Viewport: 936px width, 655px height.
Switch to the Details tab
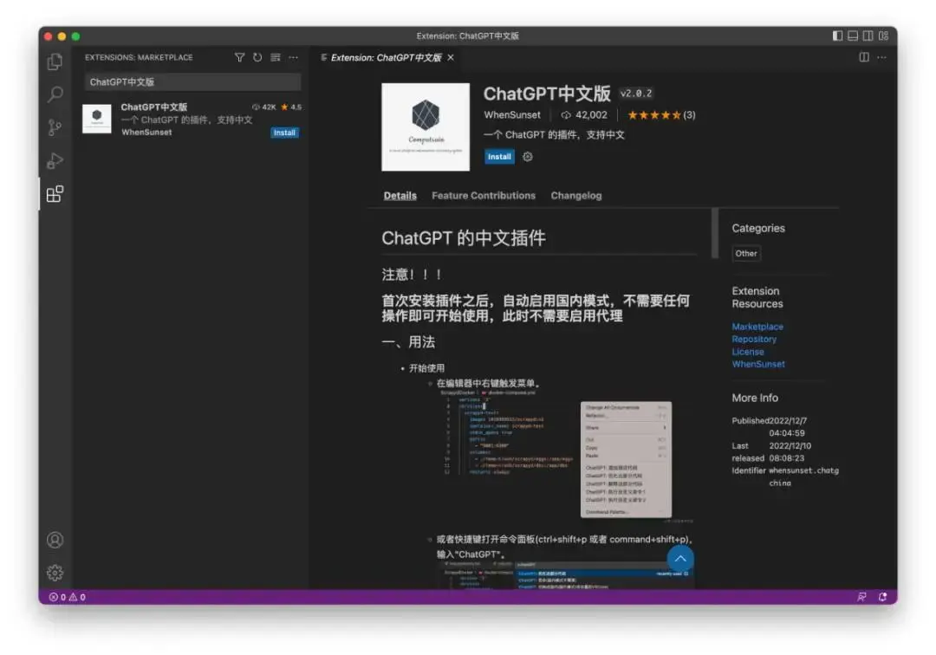[400, 196]
